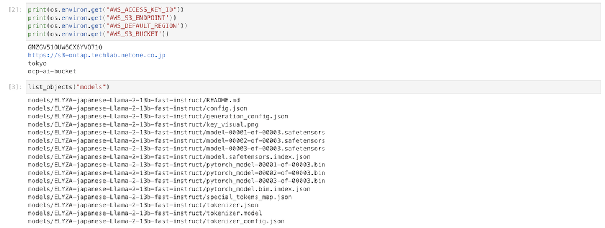Select the 'ocp-ai-bucket' output line
The height and width of the screenshot is (228, 605).
pos(52,72)
